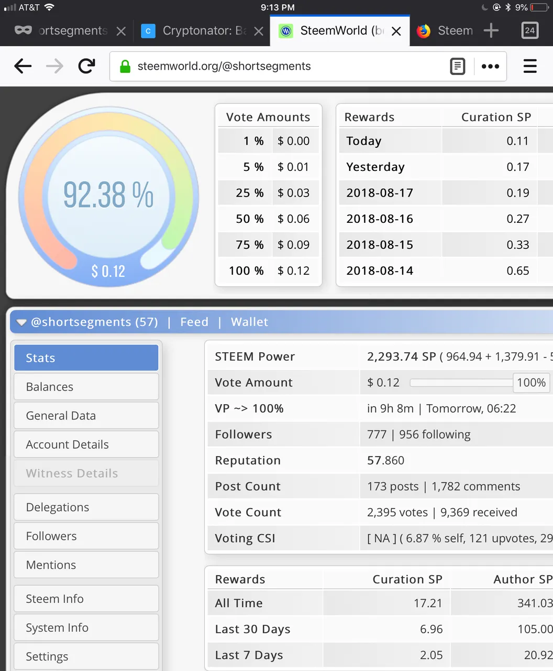Close the SteemWorld tab
Image resolution: width=553 pixels, height=671 pixels.
tap(396, 31)
